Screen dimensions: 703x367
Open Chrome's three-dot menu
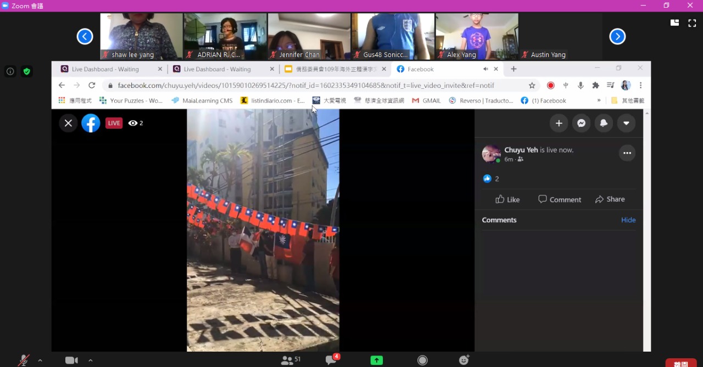(x=640, y=85)
